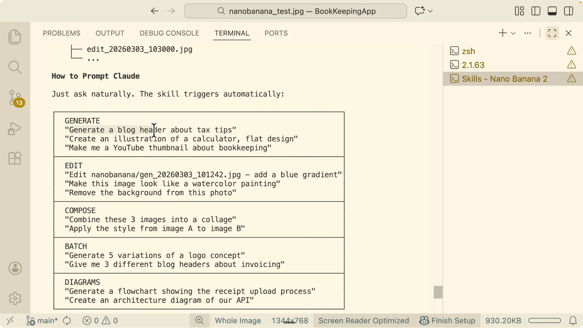Click Finish Setup in status bar
This screenshot has width=583, height=328.
coord(447,321)
